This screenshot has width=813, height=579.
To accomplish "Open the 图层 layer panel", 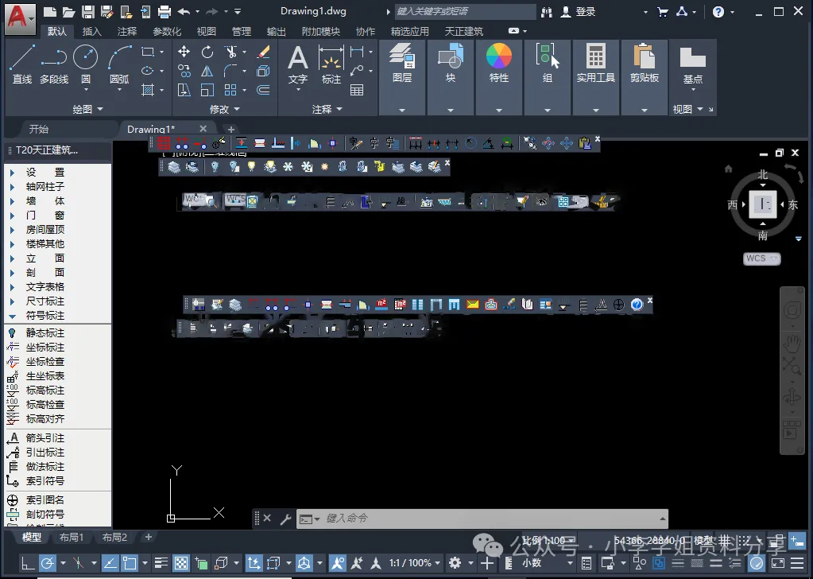I will (402, 64).
